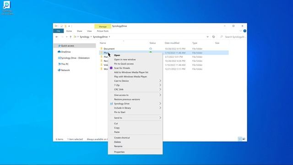Image resolution: width=293 pixels, height=165 pixels.
Task: Go up one folder level
Action: 71,37
